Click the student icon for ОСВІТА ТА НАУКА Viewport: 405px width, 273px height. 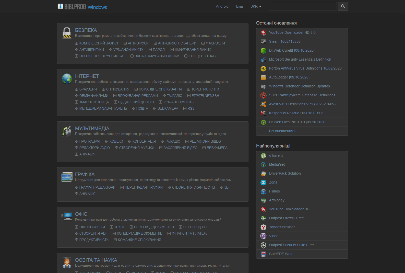point(67,263)
